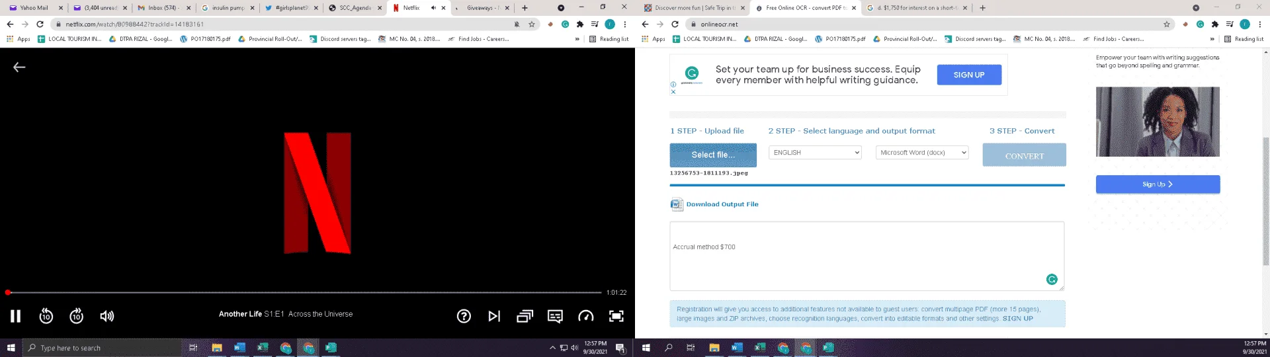Image resolution: width=1270 pixels, height=357 pixels.
Task: Open Apps shortcut in Netflix window bookmarks bar
Action: pos(18,39)
